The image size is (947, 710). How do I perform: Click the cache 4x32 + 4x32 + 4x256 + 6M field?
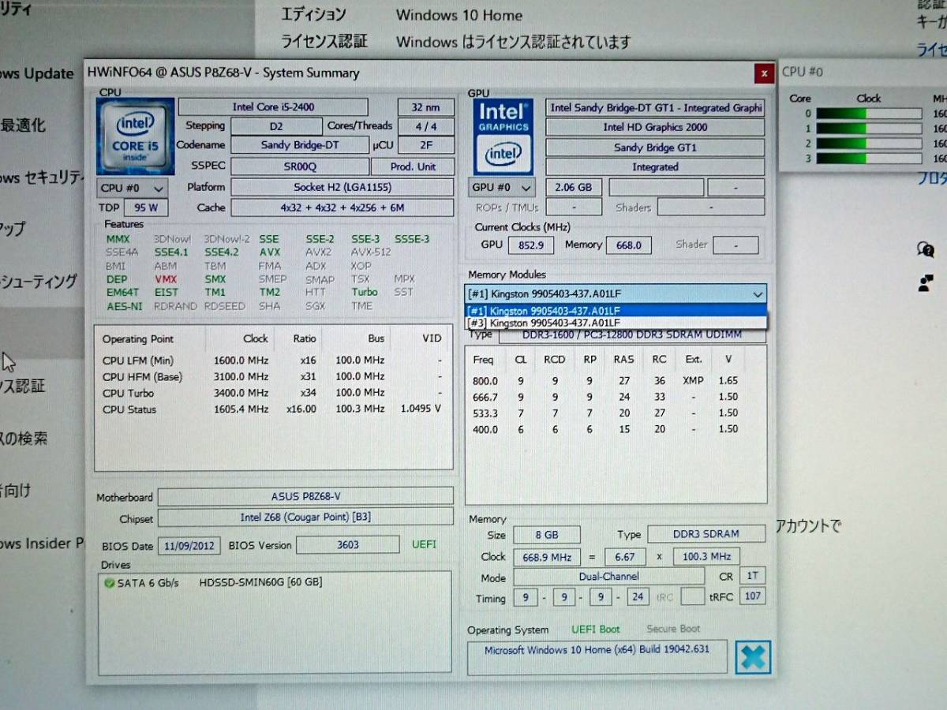pos(342,208)
